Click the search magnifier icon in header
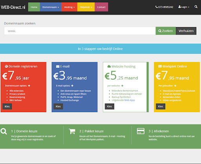Screen dimensions: 201x164 [x=196, y=7]
